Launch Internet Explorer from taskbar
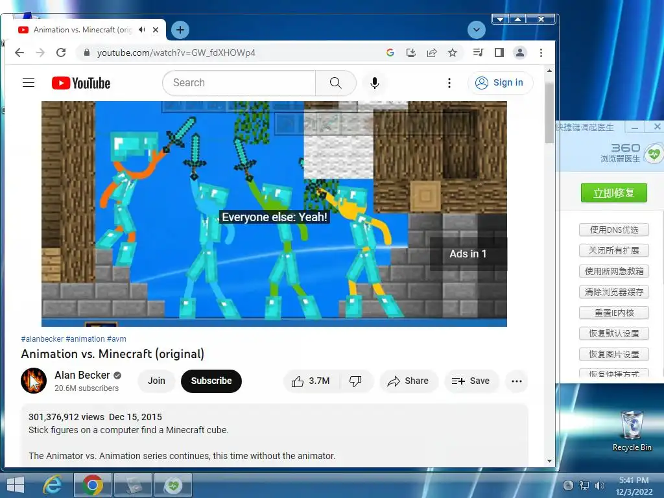This screenshot has height=498, width=664. point(53,485)
